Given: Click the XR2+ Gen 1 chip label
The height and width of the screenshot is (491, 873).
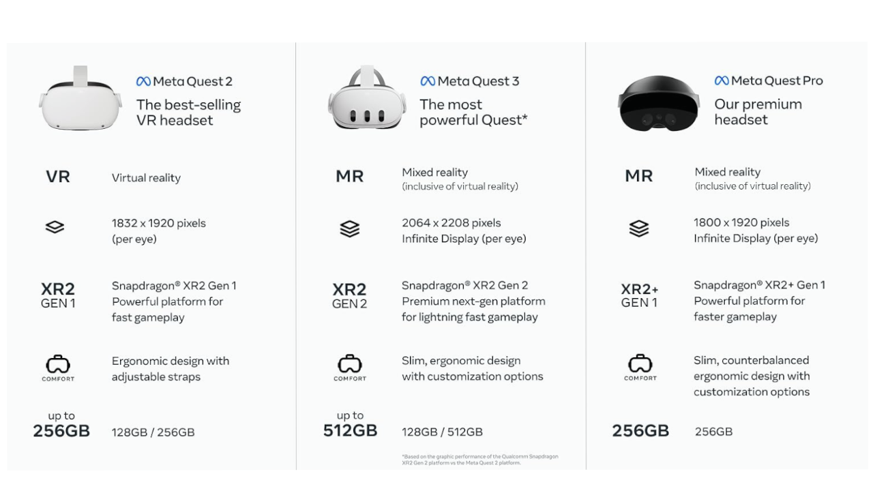Looking at the screenshot, I should click(640, 295).
